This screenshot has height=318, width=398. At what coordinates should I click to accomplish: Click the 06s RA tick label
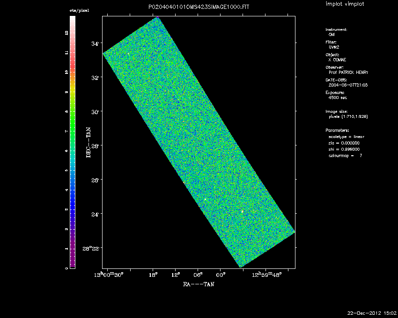point(198,275)
